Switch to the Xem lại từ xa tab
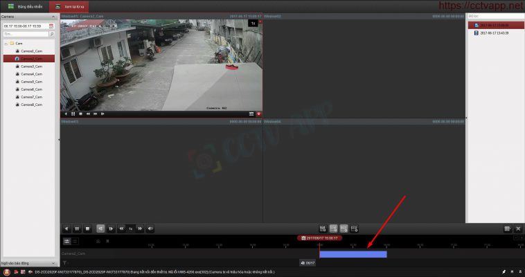The height and width of the screenshot is (277, 525). (x=75, y=6)
